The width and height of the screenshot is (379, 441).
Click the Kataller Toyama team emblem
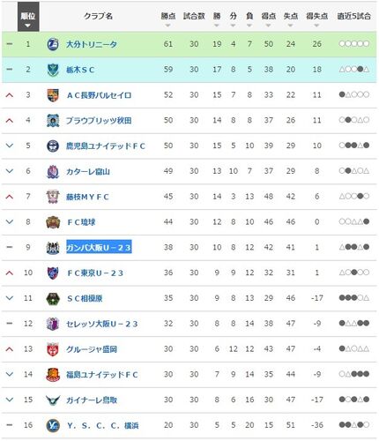[53, 172]
